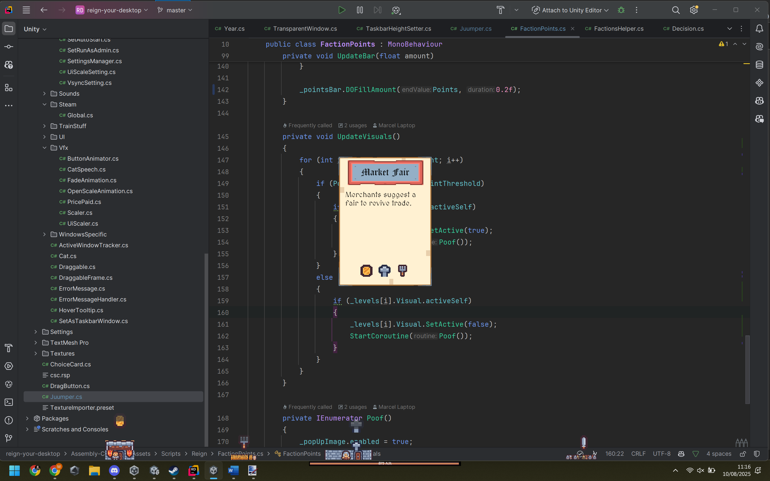Collapse the Vfx folder

point(45,148)
